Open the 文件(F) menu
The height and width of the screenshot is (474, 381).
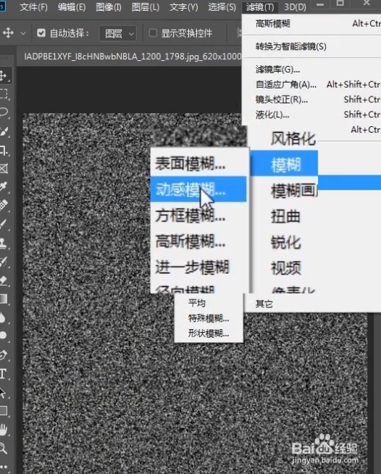33,7
